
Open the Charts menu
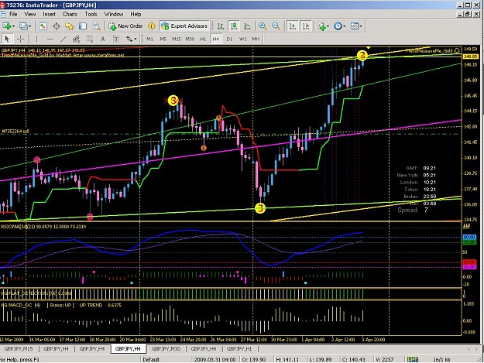70,14
